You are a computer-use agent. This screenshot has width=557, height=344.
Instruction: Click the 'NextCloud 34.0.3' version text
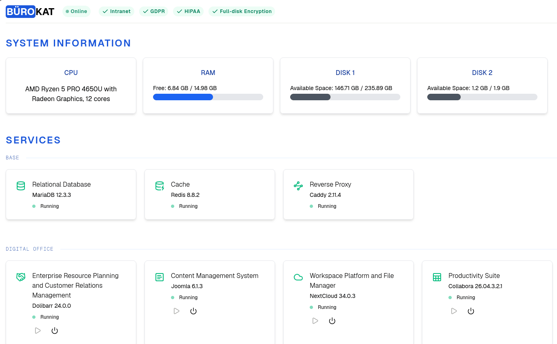[x=333, y=296]
